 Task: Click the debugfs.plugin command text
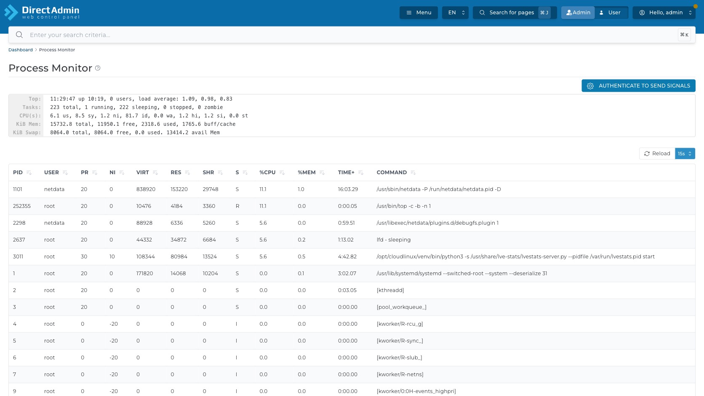pyautogui.click(x=437, y=223)
